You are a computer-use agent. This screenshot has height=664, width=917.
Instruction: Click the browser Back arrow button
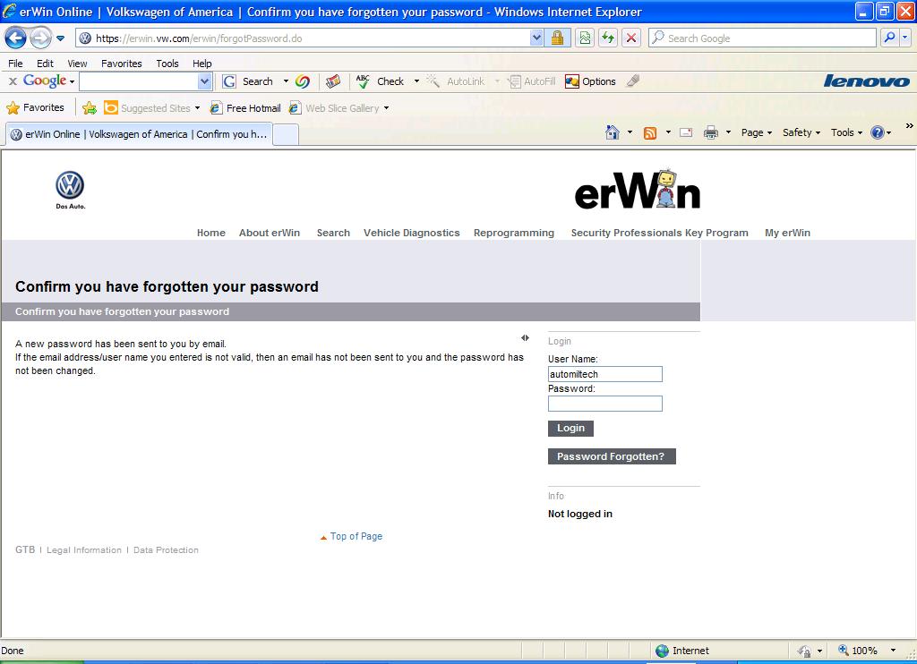pos(15,38)
